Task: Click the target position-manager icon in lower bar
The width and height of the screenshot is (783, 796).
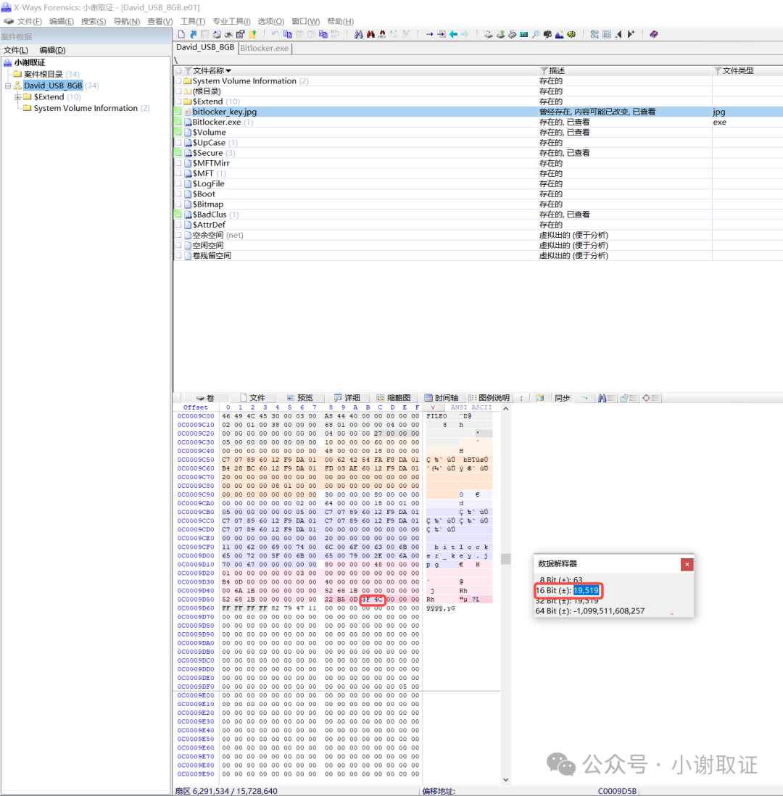Action: [x=650, y=398]
